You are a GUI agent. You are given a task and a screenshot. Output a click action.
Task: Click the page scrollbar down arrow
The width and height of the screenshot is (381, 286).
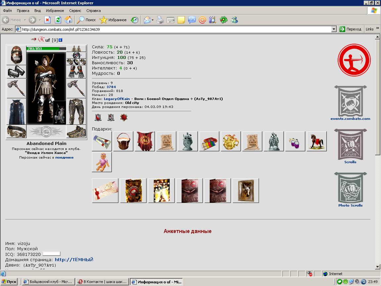coord(377,267)
